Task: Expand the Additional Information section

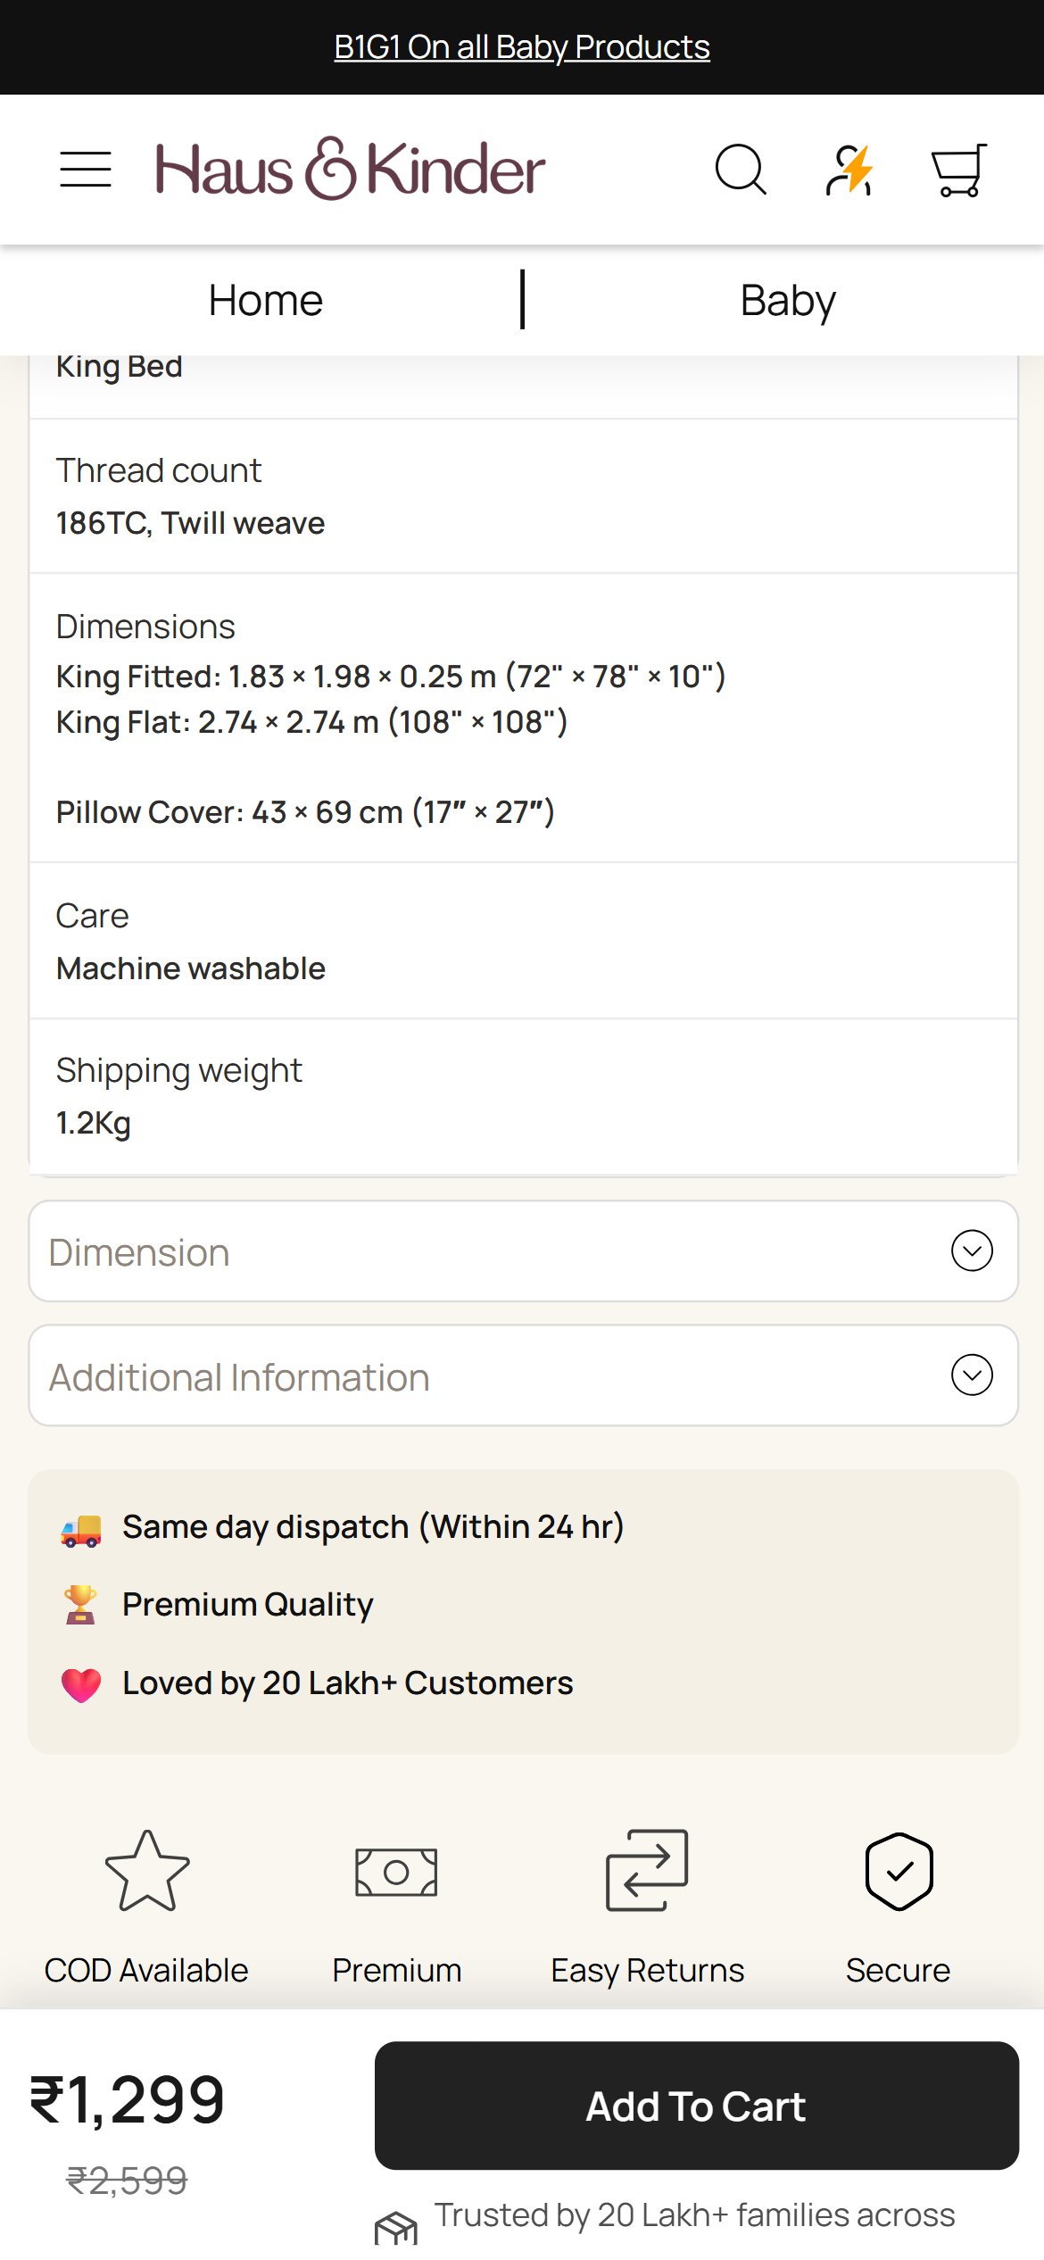Action: click(x=523, y=1375)
